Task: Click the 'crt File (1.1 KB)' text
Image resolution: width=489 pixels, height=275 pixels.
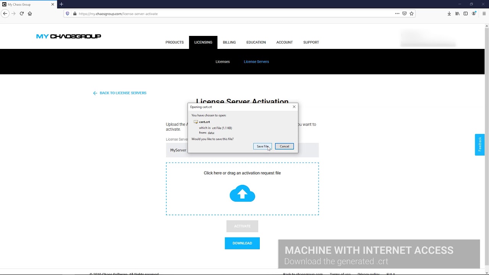Action: [x=222, y=128]
